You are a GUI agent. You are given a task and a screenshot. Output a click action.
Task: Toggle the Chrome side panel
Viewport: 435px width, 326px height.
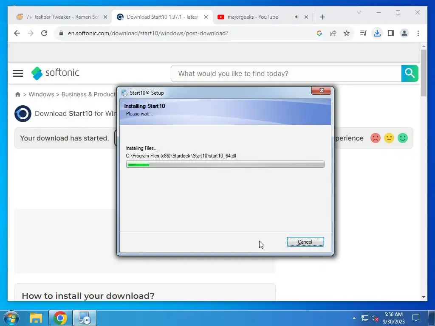(x=391, y=33)
